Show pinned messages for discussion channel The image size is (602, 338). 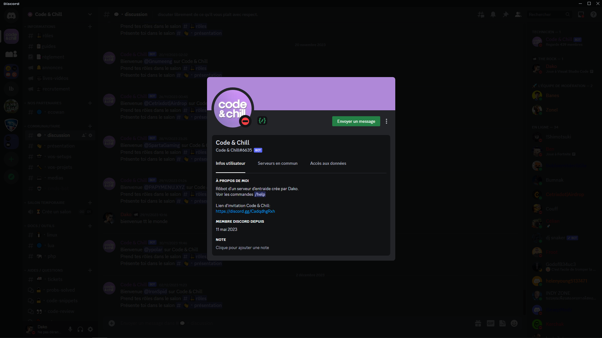505,14
